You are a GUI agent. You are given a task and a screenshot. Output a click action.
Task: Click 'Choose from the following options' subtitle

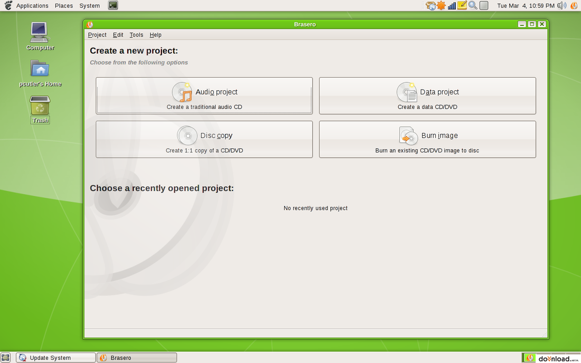138,63
